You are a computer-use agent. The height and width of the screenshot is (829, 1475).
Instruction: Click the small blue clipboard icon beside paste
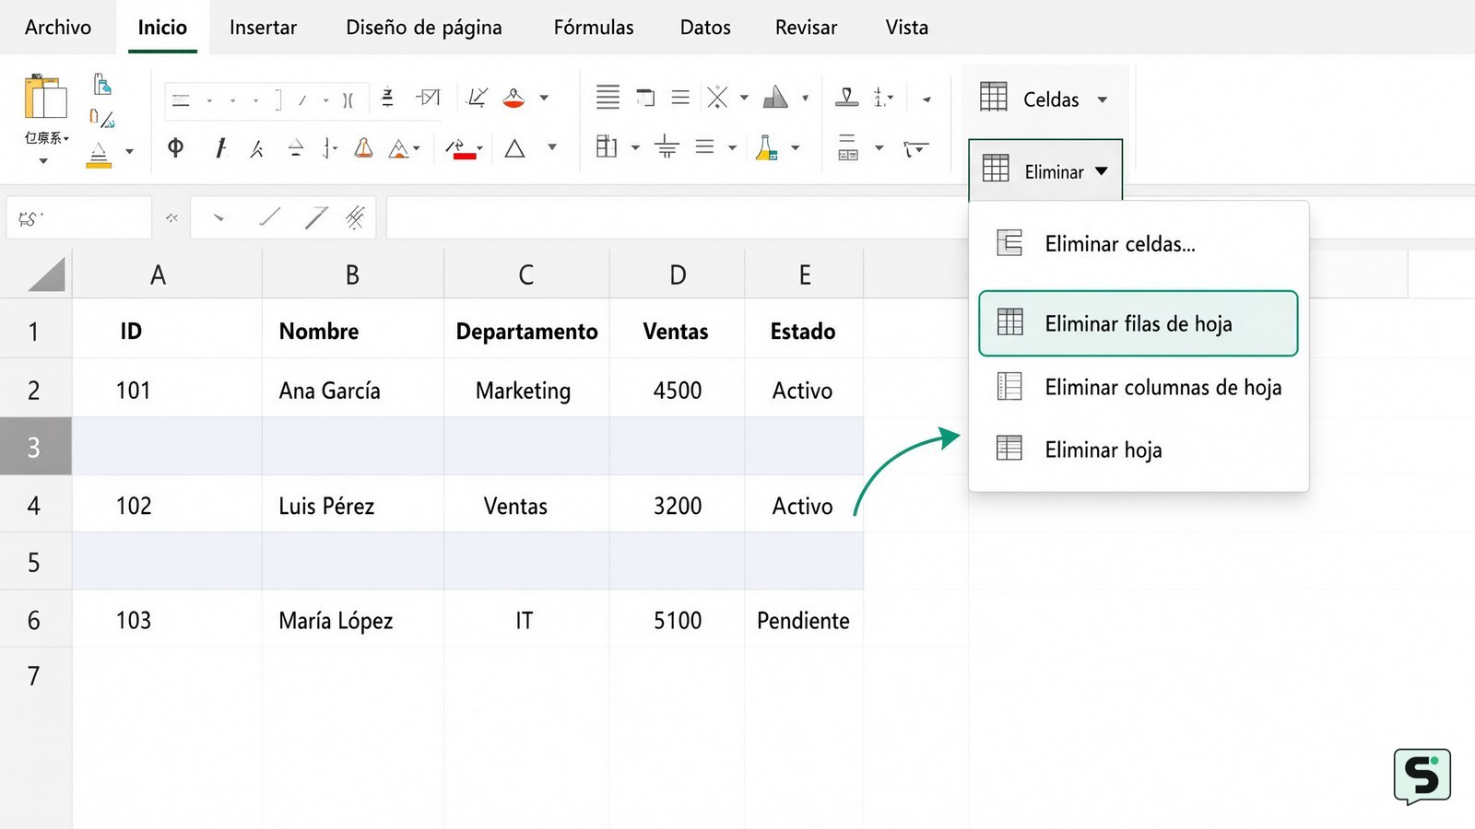[102, 84]
